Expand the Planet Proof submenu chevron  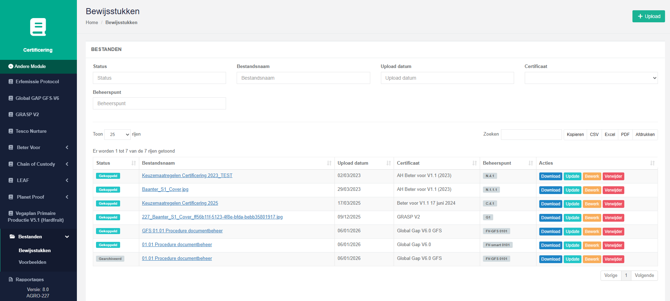coord(67,197)
